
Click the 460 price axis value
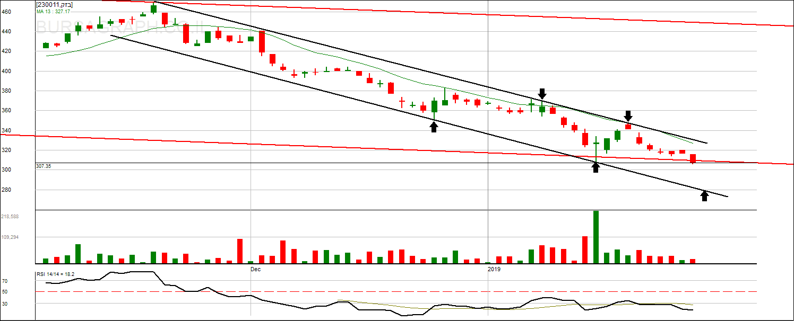coord(6,11)
